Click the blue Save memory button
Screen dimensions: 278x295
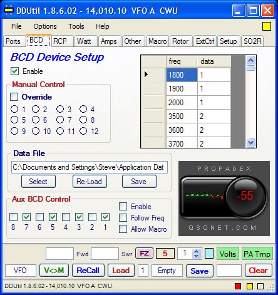pyautogui.click(x=199, y=271)
